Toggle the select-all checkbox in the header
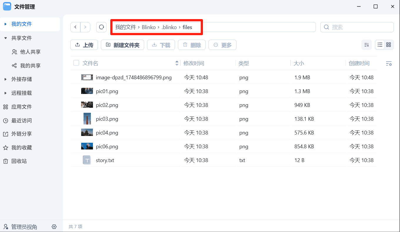The height and width of the screenshot is (232, 400). click(76, 63)
